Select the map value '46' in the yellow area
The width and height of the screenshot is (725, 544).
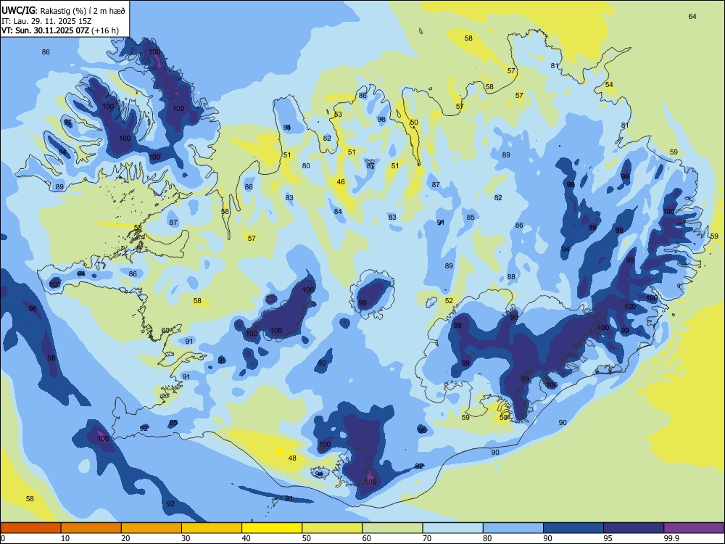point(341,182)
